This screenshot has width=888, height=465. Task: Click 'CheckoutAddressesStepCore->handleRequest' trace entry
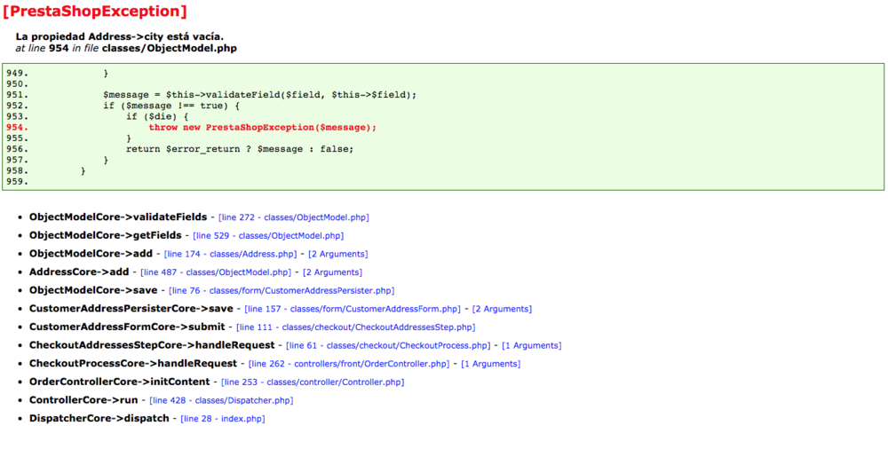coord(152,345)
